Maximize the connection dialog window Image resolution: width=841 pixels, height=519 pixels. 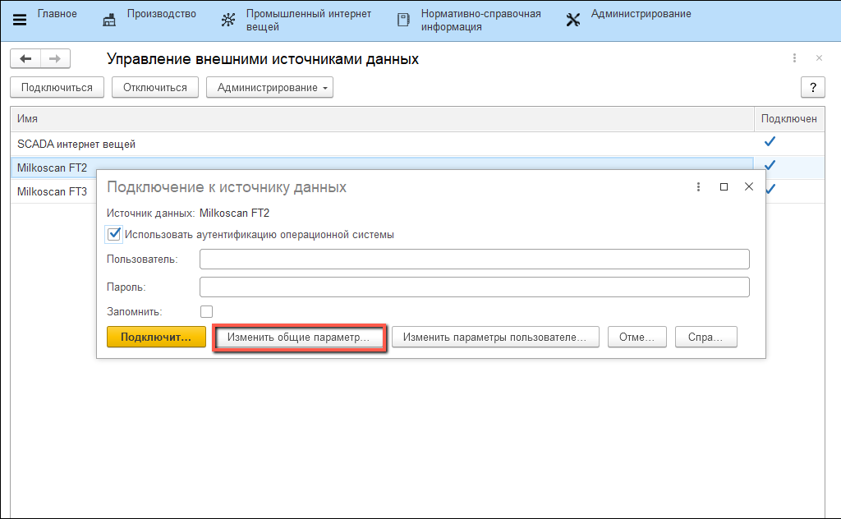click(724, 186)
